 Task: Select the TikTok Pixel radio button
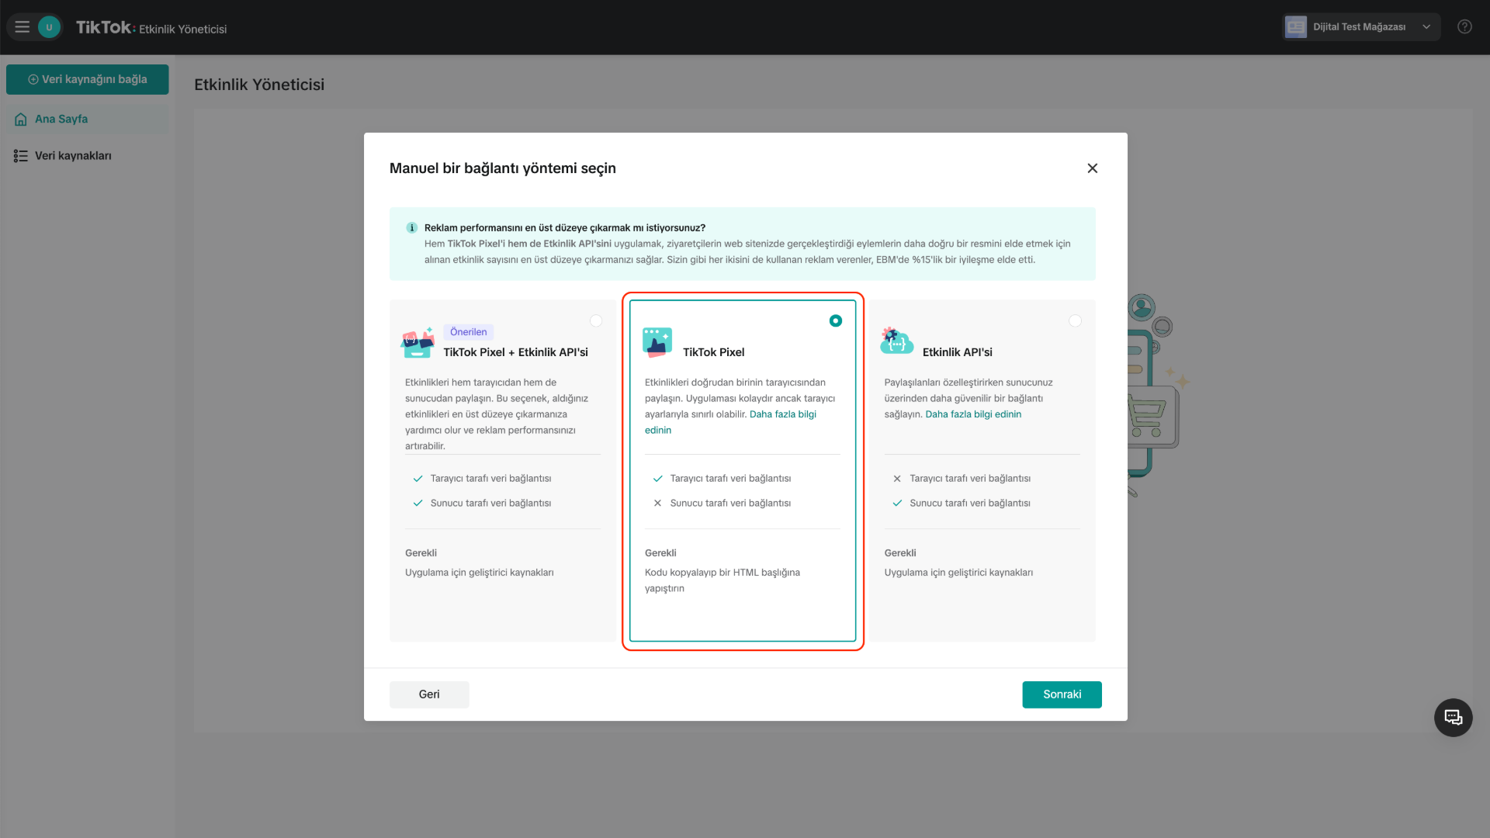coord(836,320)
